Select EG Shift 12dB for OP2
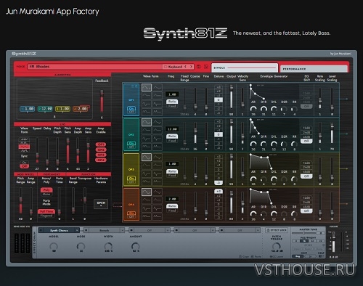The image size is (363, 286). pyautogui.click(x=306, y=128)
